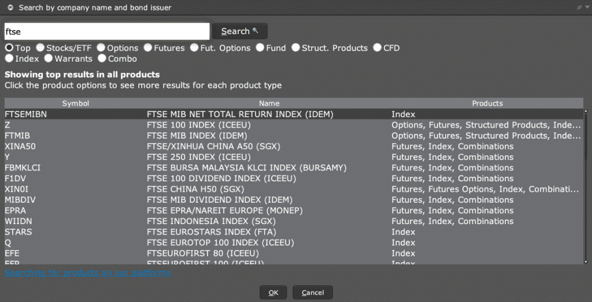Click the pin icon in the title bar

(x=579, y=8)
